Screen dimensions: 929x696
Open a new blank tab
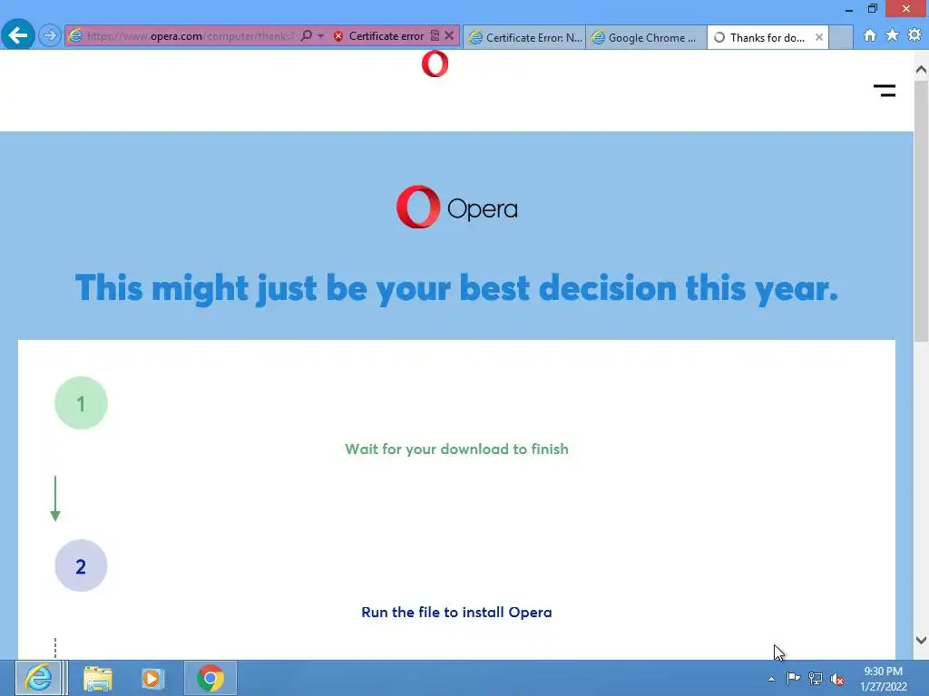(x=841, y=37)
